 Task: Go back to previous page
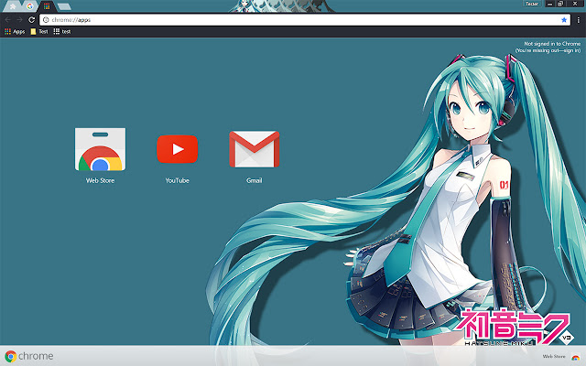[x=8, y=20]
